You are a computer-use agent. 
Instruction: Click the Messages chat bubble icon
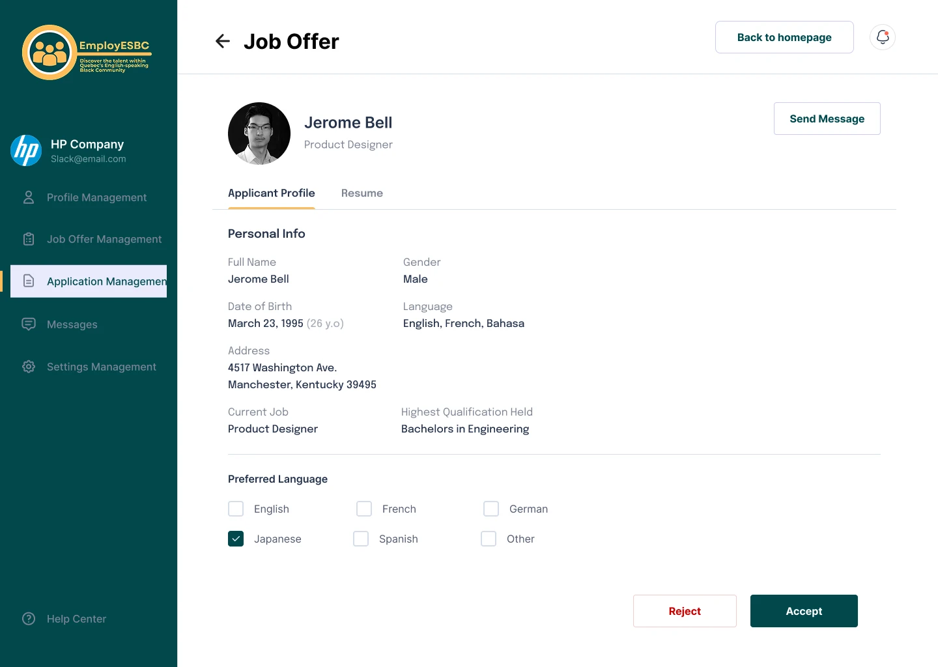coord(29,324)
